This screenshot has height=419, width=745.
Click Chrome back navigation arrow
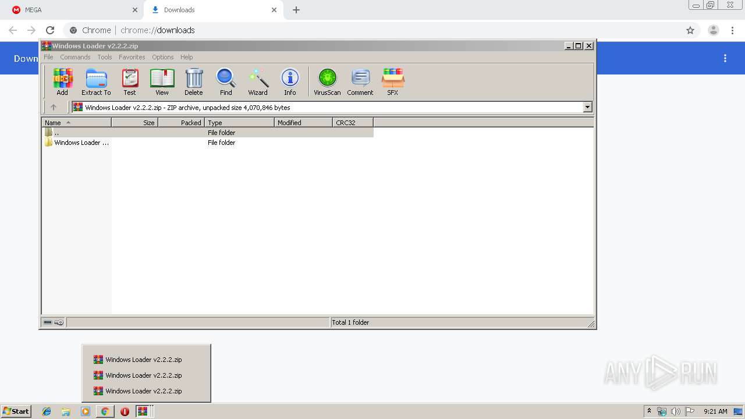[x=13, y=30]
